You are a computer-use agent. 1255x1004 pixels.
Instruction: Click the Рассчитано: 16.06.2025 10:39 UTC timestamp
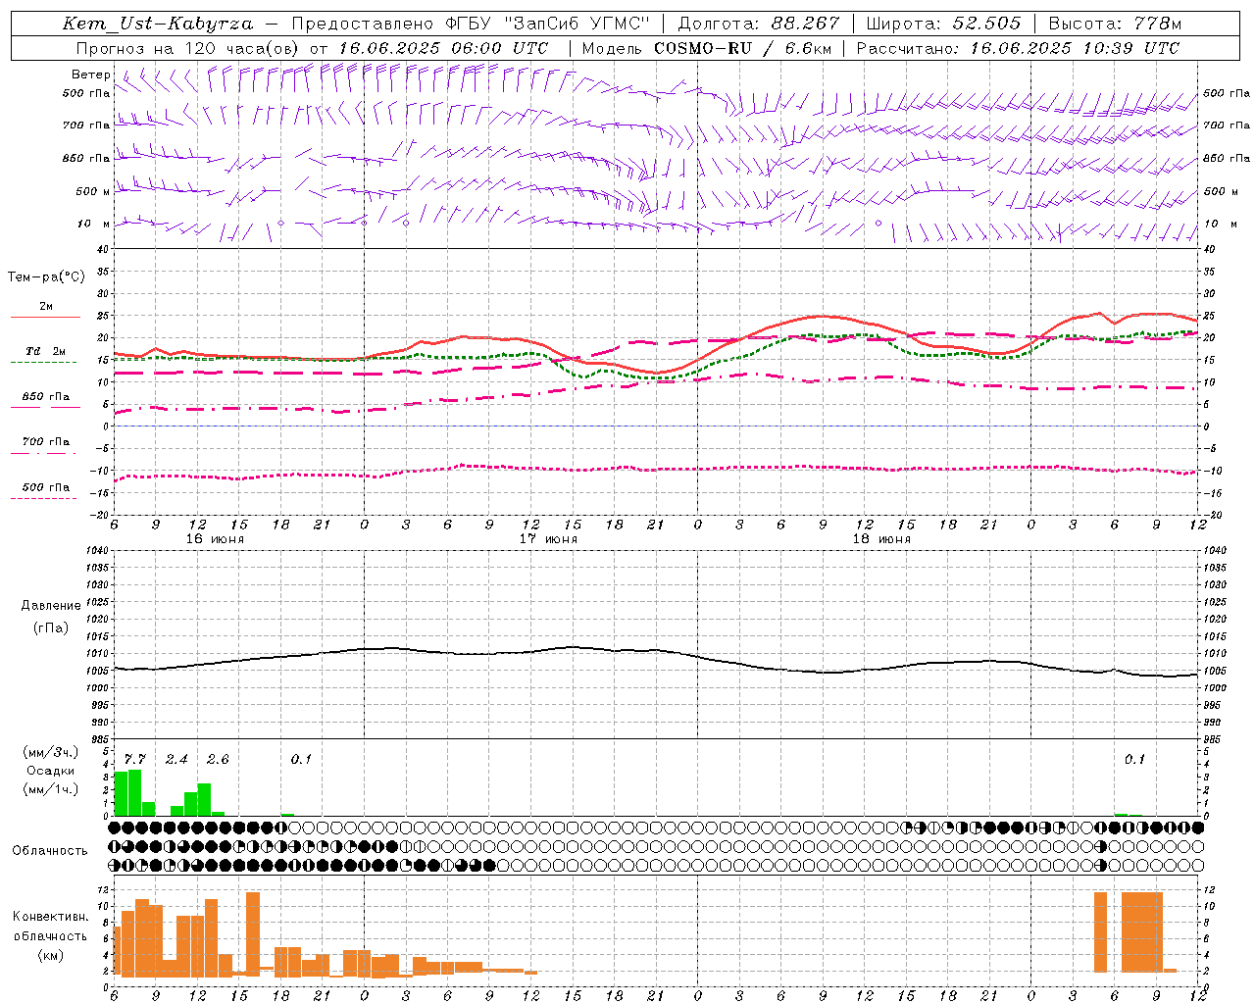click(x=1018, y=48)
